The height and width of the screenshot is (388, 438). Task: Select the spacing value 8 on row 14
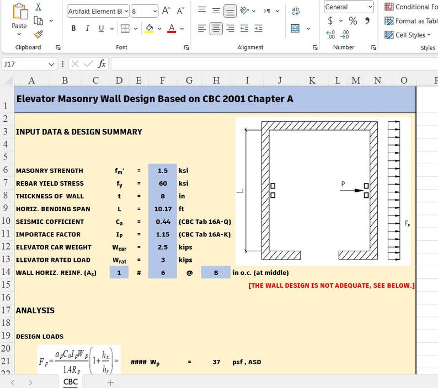pyautogui.click(x=216, y=273)
